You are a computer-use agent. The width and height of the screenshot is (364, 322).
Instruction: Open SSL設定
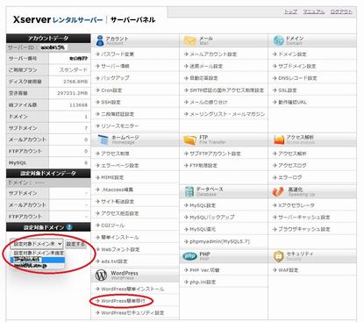click(x=288, y=90)
